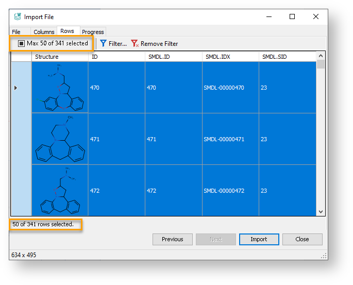Toggle the Max 50 of 341 selected checkbox
Image resolution: width=353 pixels, height=285 pixels.
(x=22, y=44)
